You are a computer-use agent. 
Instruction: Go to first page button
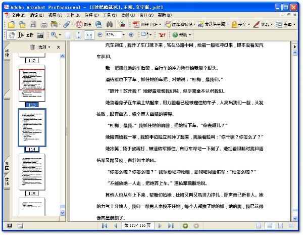[x=105, y=226]
